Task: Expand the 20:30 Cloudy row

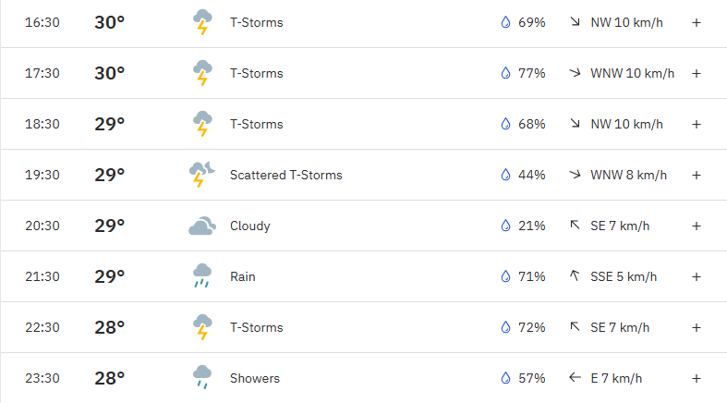Action: [x=696, y=226]
